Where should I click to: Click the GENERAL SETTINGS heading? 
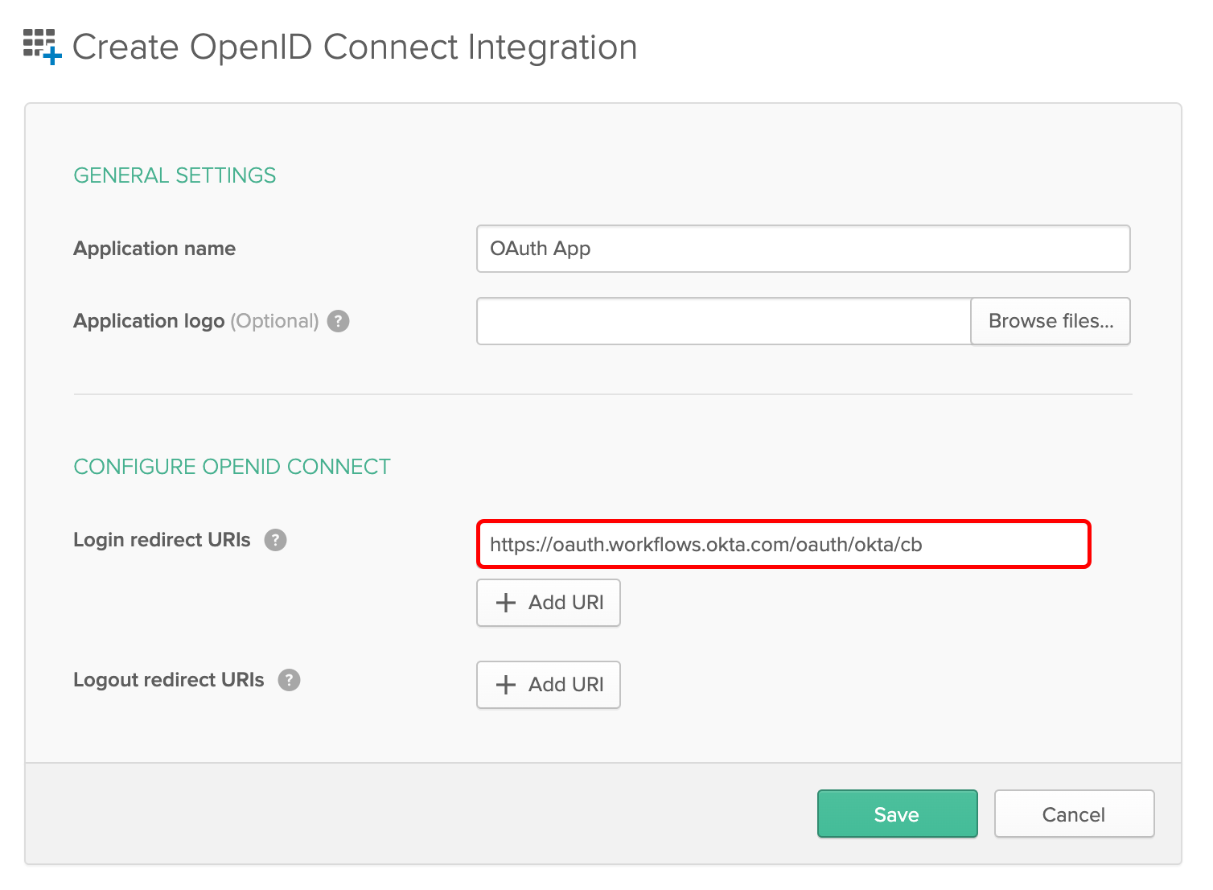[175, 175]
